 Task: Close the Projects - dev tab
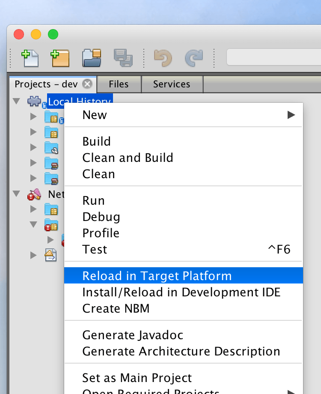pyautogui.click(x=87, y=84)
